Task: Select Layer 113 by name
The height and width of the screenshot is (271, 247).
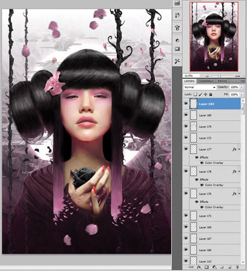Action: pyautogui.click(x=205, y=262)
